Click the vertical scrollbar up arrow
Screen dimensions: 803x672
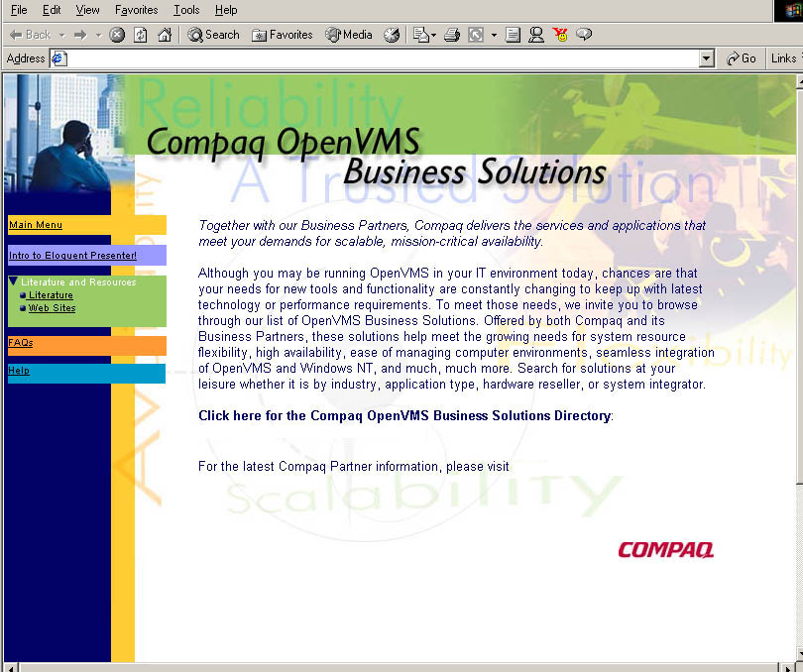(799, 81)
